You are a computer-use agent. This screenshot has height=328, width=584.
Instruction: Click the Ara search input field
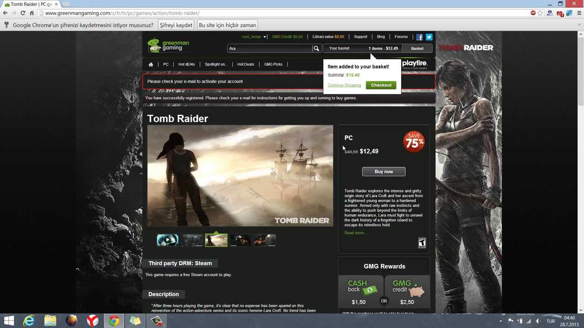point(270,48)
